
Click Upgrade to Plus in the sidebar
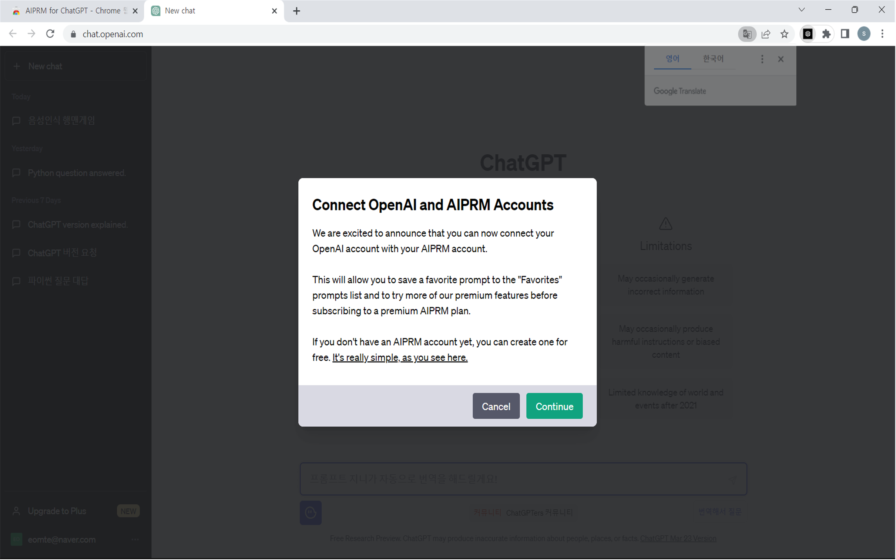coord(75,512)
